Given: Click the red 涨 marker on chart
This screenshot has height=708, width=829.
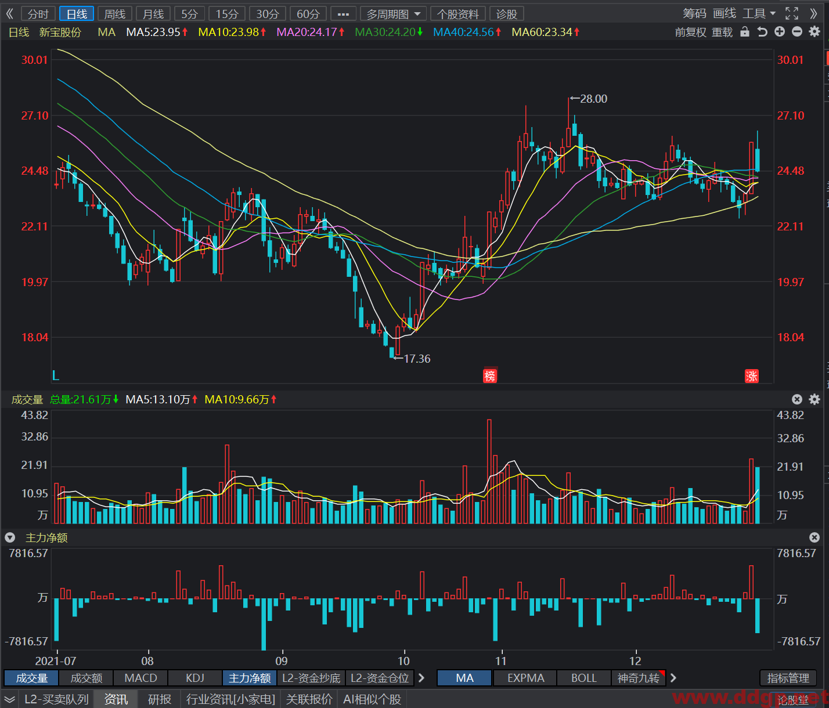Looking at the screenshot, I should (752, 376).
